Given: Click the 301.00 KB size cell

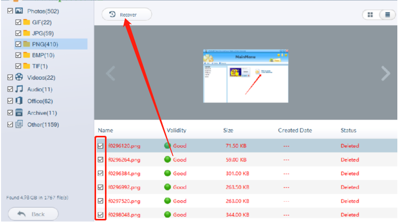Looking at the screenshot, I should [238, 173].
